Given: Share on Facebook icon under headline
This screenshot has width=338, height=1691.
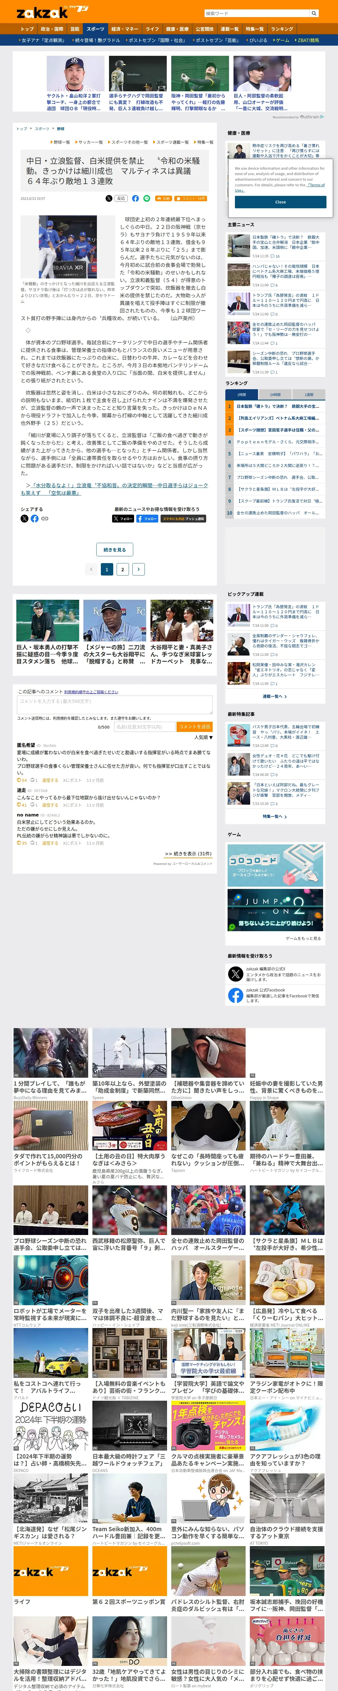Looking at the screenshot, I should (135, 198).
